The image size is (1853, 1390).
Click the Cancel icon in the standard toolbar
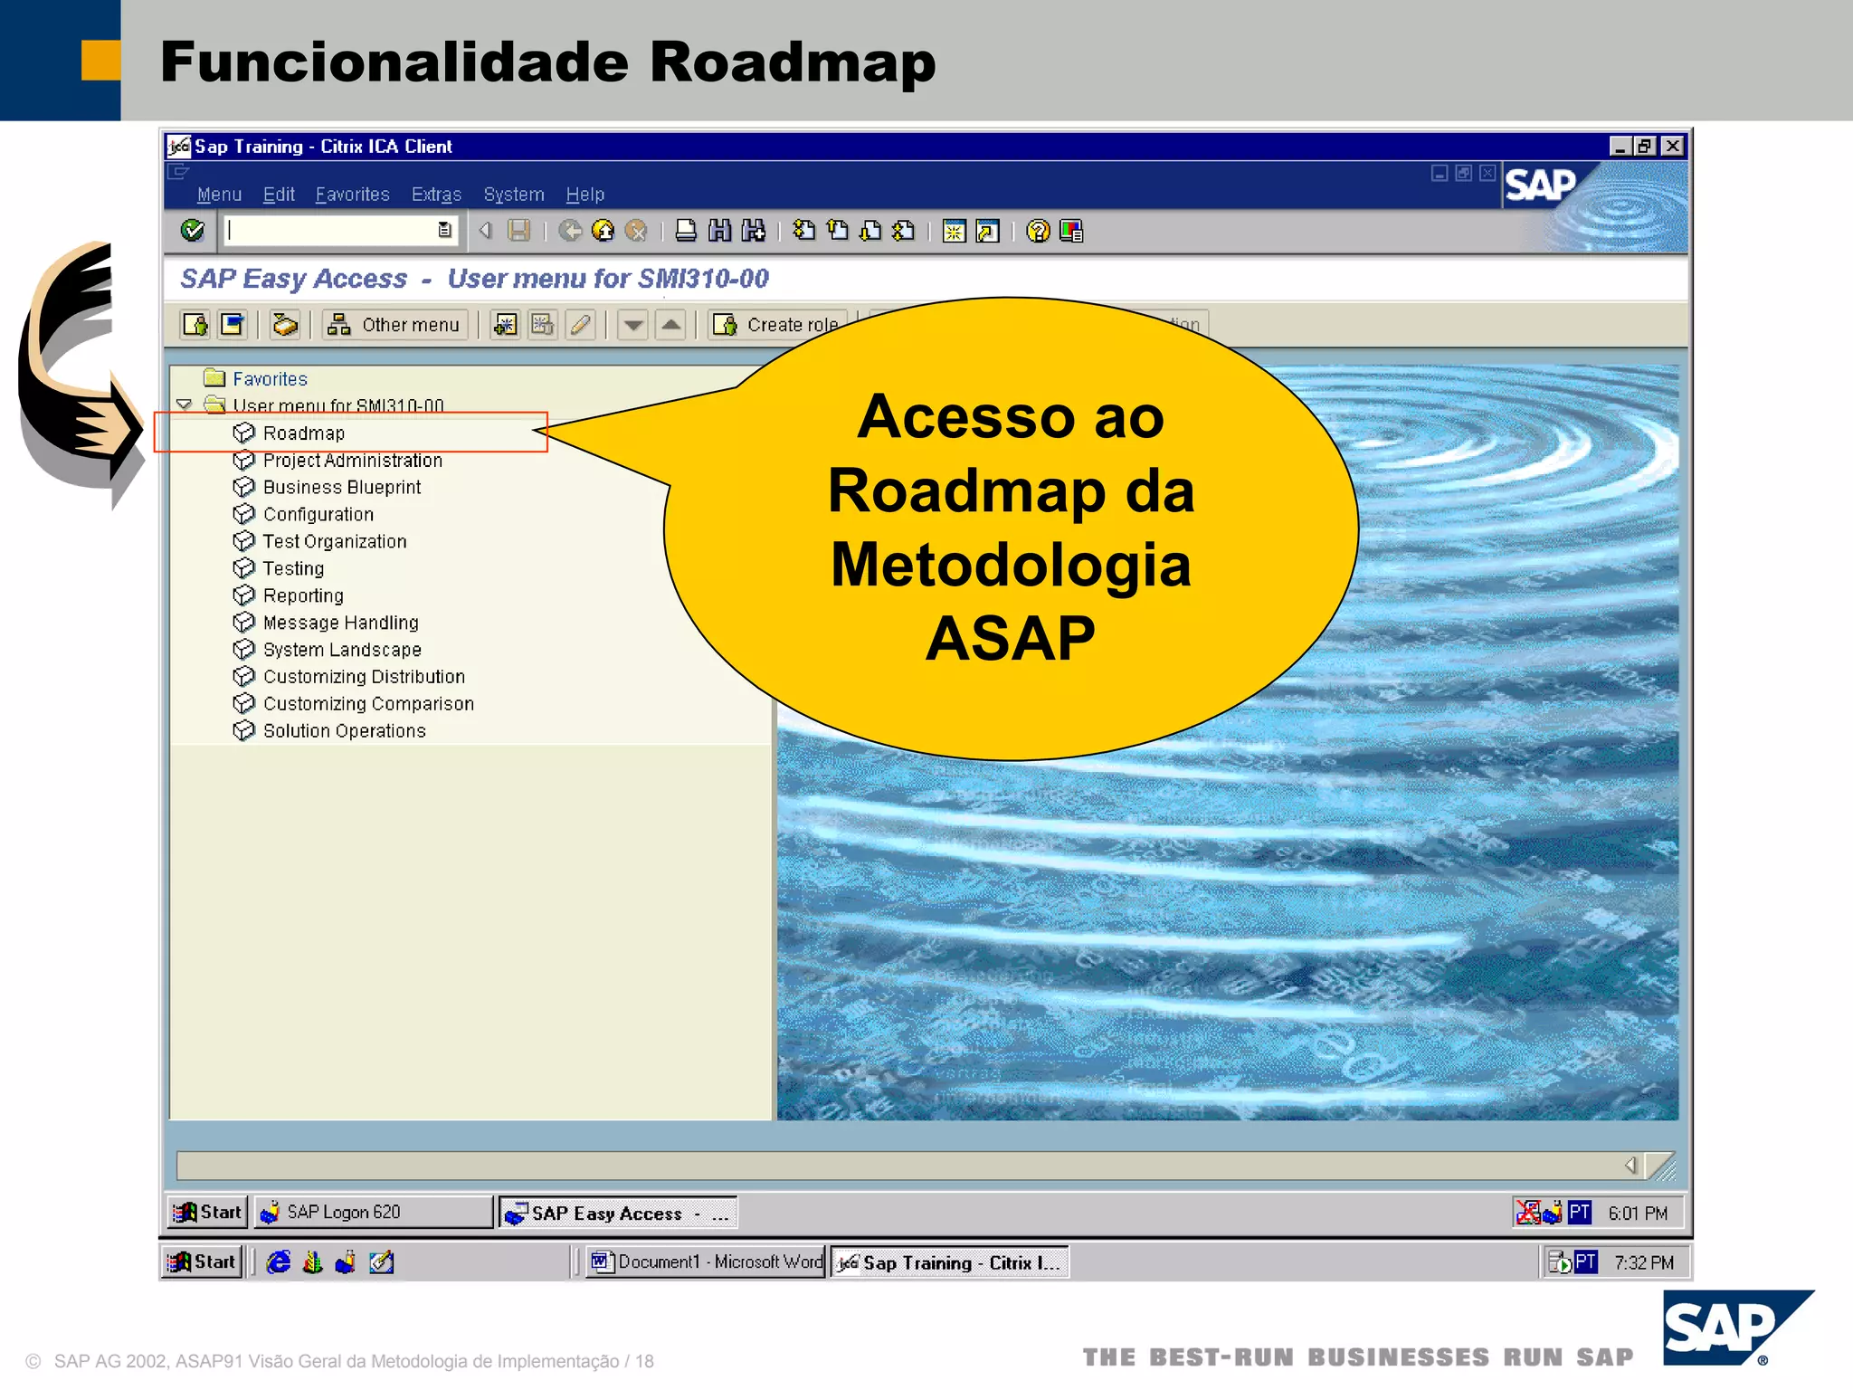click(637, 231)
